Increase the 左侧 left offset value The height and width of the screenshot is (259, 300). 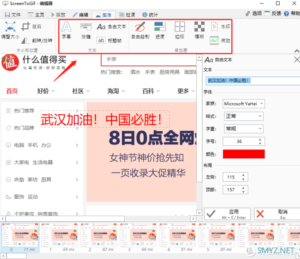point(243,175)
